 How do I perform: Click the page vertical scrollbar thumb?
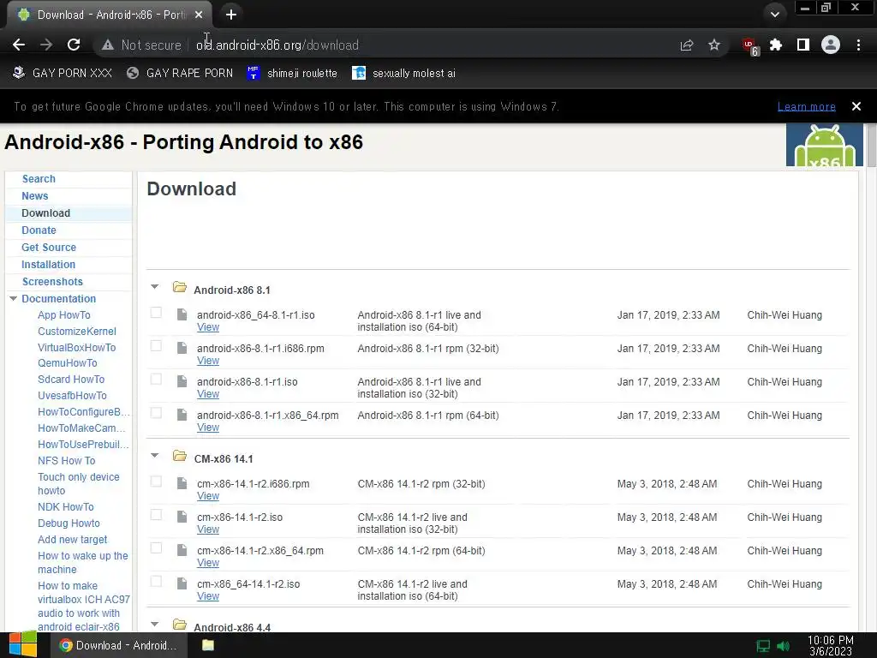pos(871,146)
